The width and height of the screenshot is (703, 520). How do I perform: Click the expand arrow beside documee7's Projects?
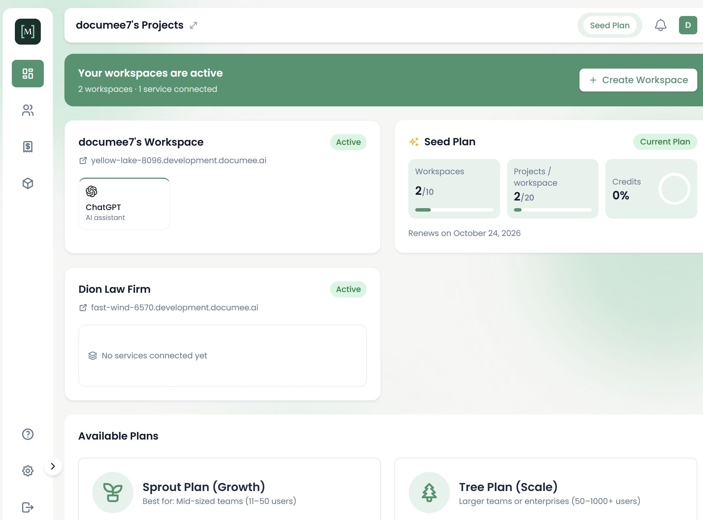[x=194, y=25]
